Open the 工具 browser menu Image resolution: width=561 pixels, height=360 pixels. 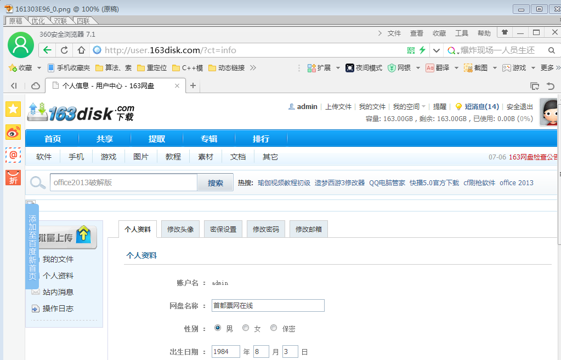pos(461,33)
